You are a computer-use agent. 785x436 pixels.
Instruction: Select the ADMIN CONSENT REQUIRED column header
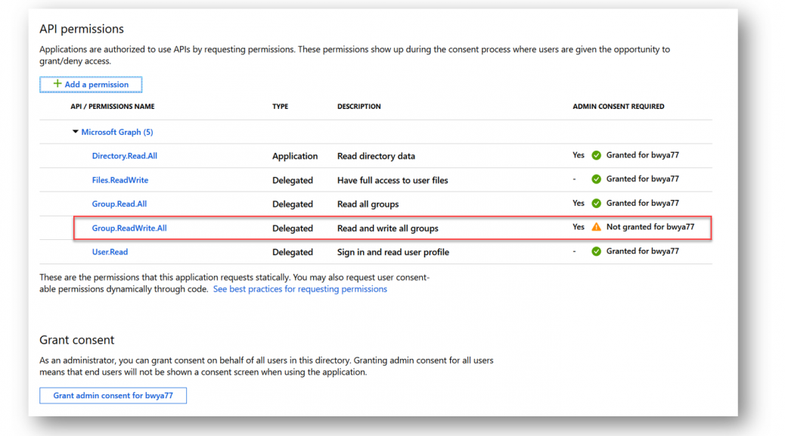coord(619,106)
